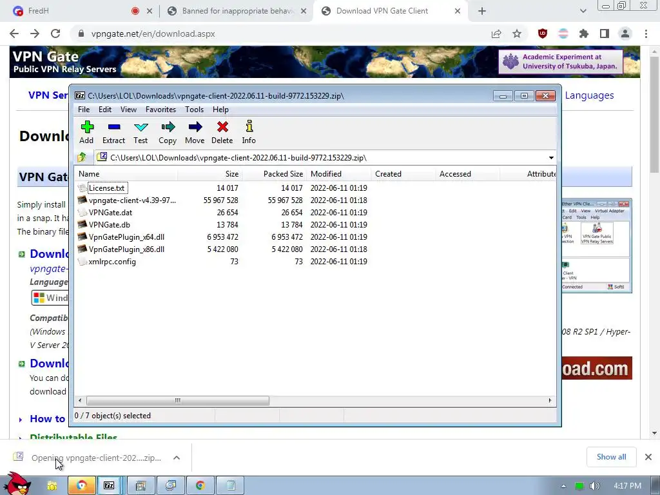Open the File menu in 7-Zip
This screenshot has width=660, height=495.
click(x=84, y=110)
